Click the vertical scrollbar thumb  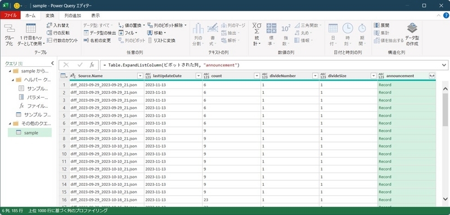tap(445, 109)
